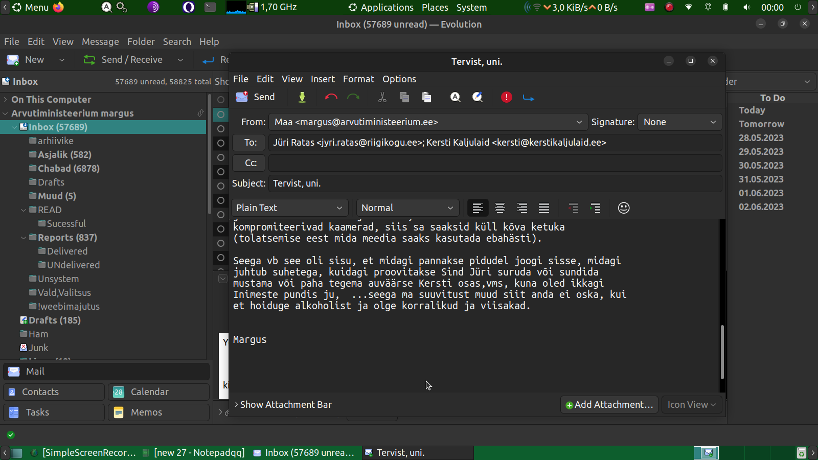Open the Signature dropdown
818x460 pixels.
click(680, 122)
